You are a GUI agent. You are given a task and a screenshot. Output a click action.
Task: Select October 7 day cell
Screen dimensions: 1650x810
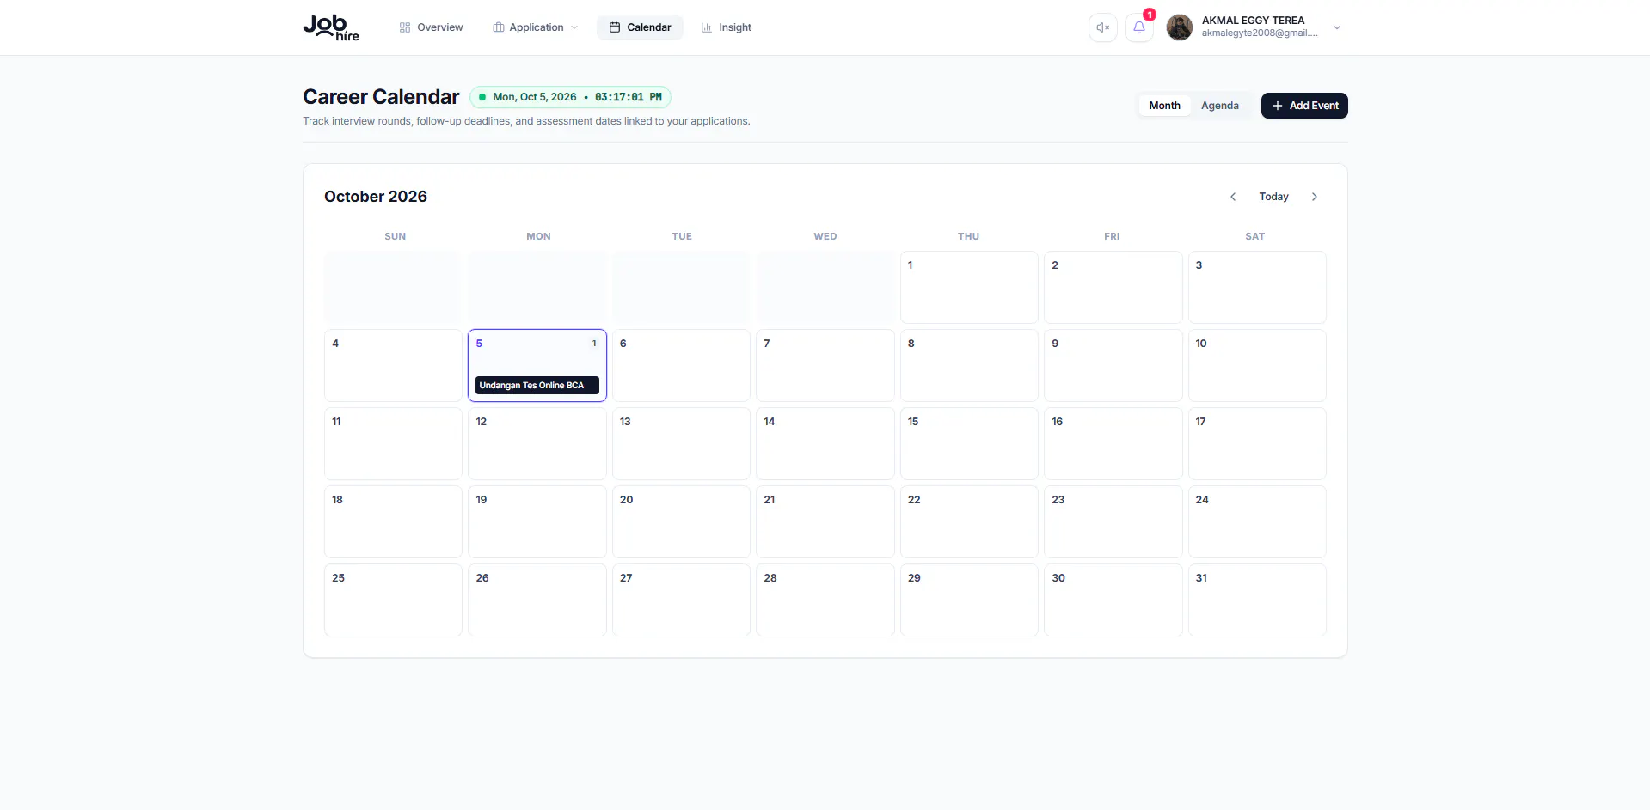[x=825, y=365]
